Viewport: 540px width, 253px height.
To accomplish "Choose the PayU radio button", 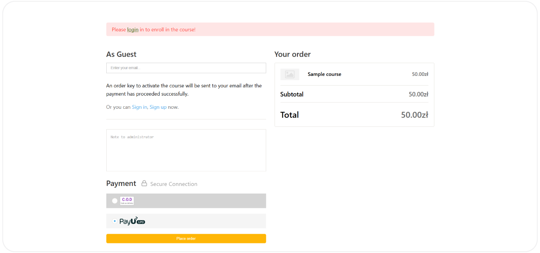I will coord(115,221).
